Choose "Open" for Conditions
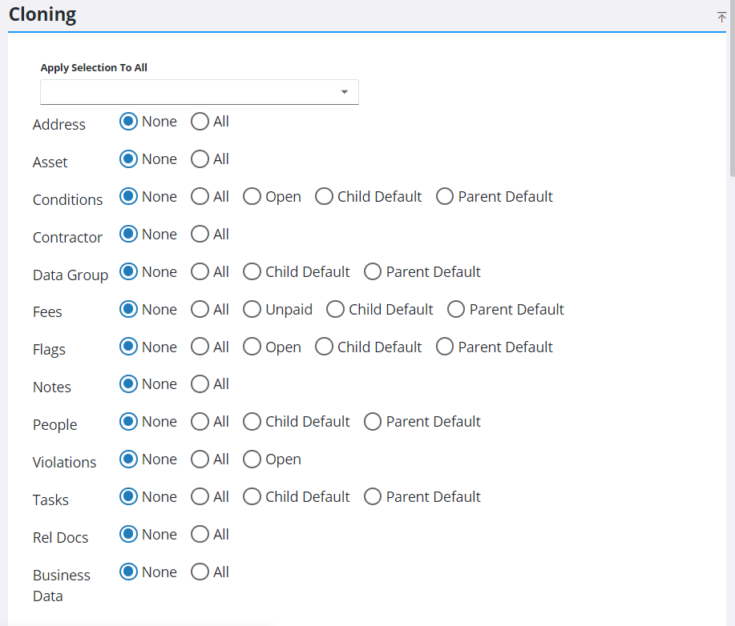Viewport: 735px width, 626px height. (252, 197)
